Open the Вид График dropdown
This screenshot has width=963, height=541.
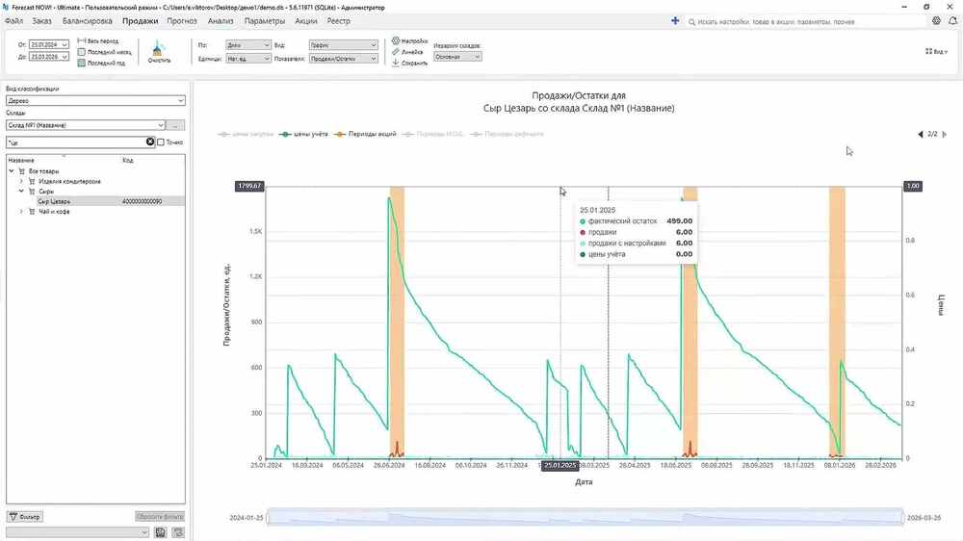[x=344, y=45]
